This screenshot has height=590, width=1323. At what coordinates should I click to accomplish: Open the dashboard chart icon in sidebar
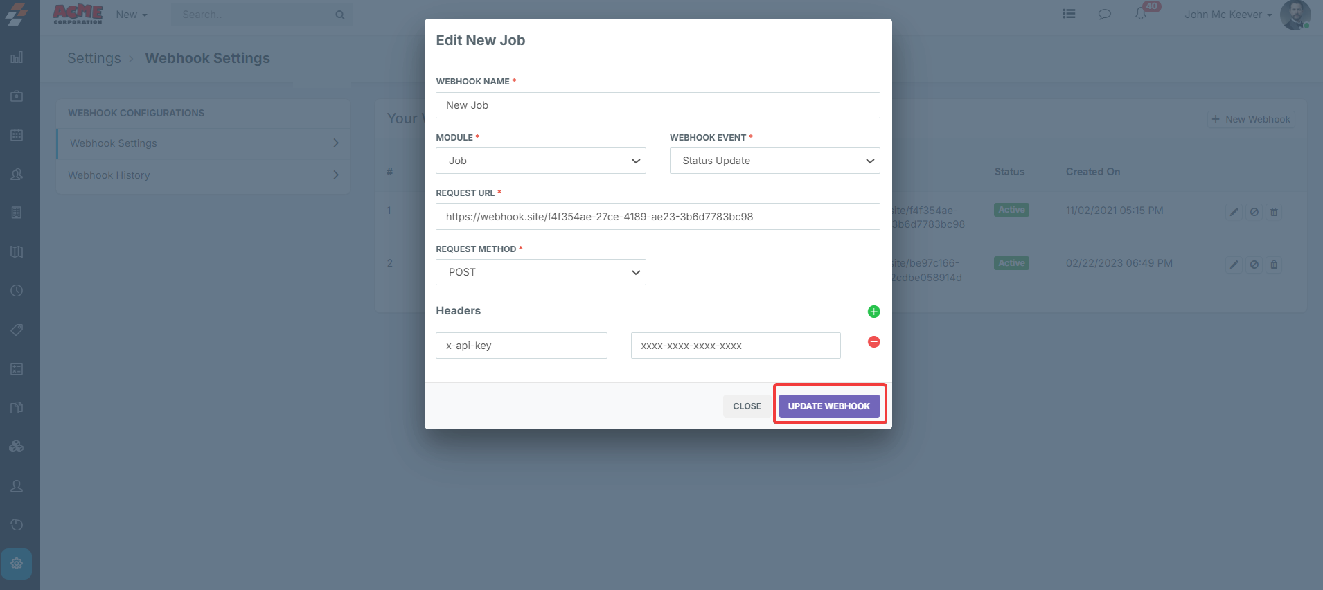17,57
